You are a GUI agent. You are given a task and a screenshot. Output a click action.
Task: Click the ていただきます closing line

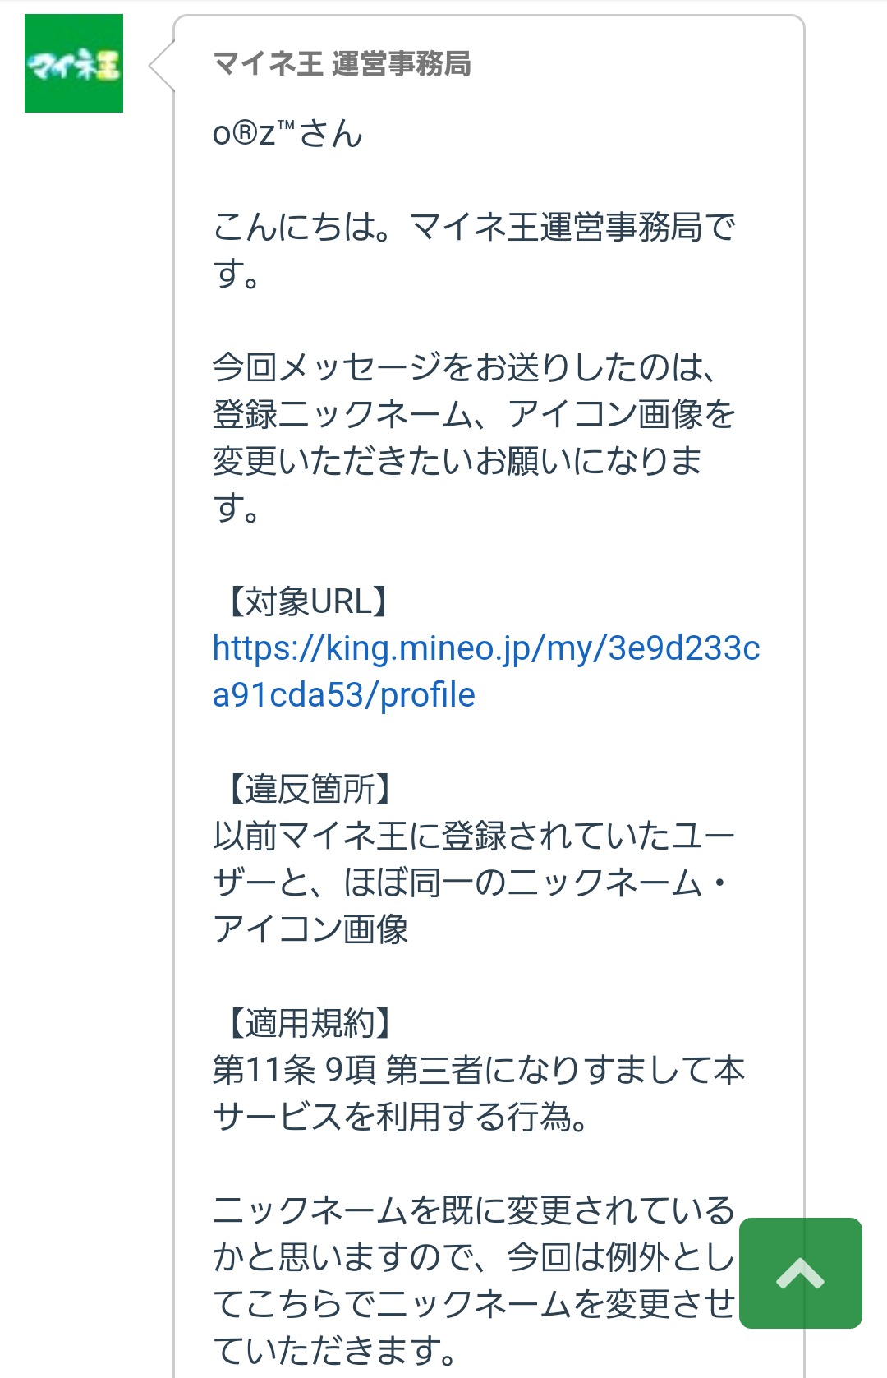click(333, 1350)
